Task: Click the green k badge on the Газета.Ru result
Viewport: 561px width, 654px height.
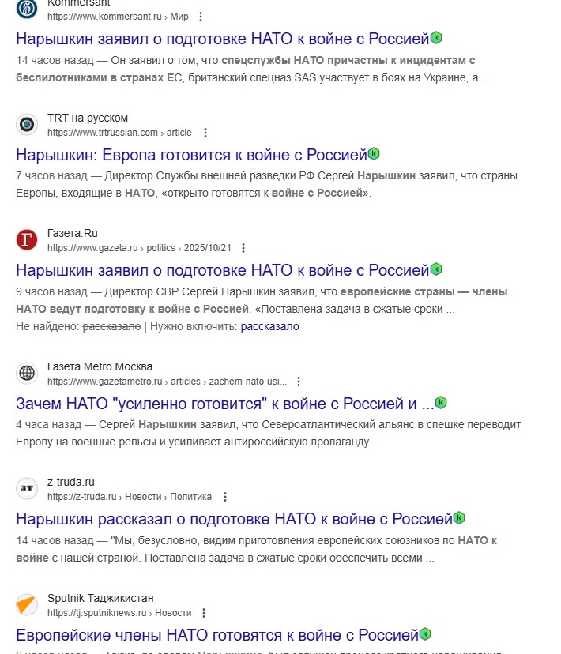Action: coord(434,269)
